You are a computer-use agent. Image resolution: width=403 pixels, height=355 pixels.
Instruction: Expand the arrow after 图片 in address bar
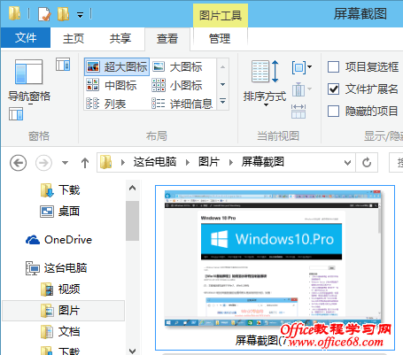point(231,162)
